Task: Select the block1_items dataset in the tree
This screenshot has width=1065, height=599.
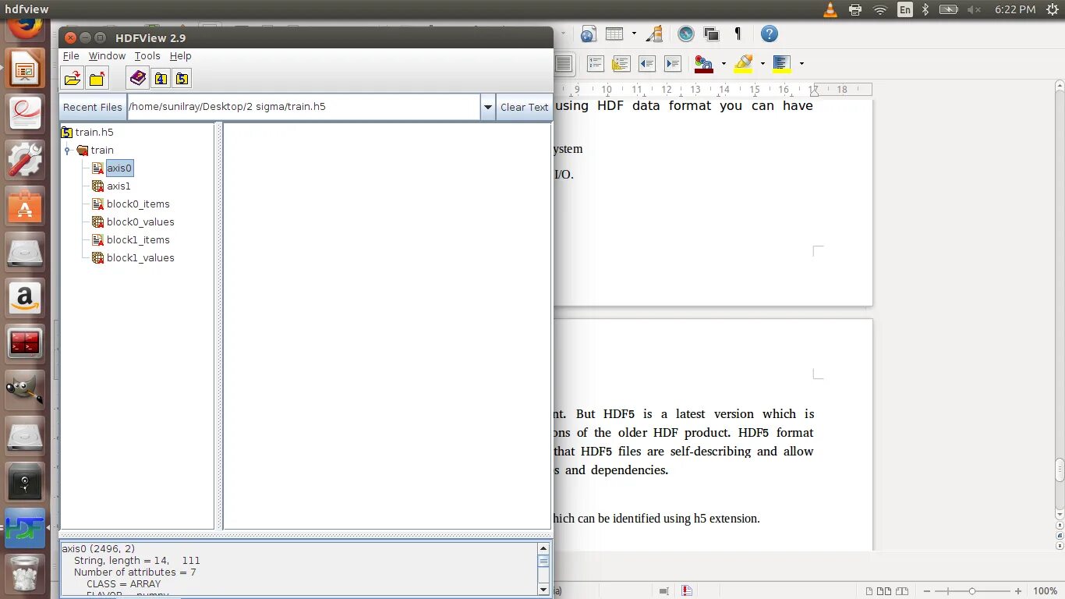Action: (138, 240)
